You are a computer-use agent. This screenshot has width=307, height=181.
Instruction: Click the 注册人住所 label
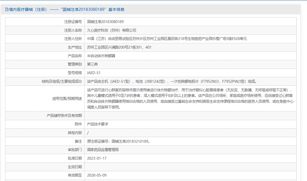click(73, 39)
